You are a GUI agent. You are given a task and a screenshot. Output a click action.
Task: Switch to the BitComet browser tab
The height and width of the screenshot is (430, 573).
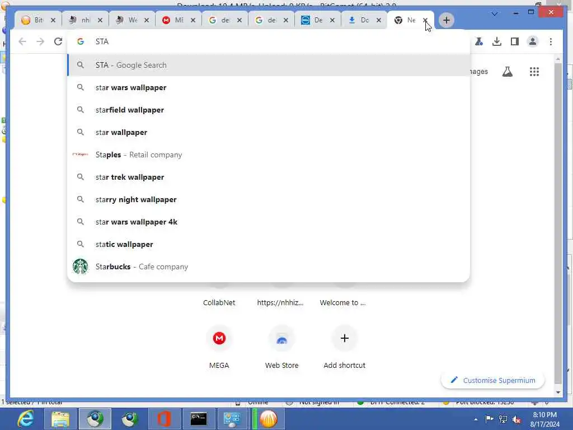click(x=32, y=20)
